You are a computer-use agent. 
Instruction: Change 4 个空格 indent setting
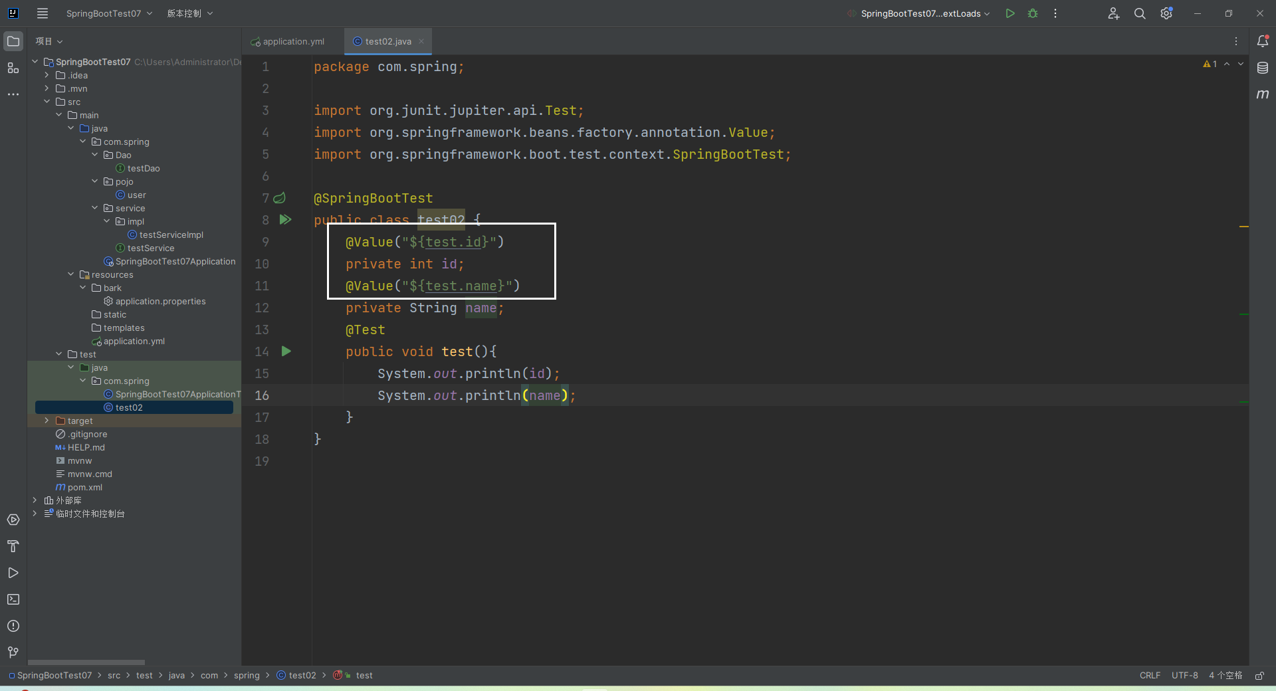click(1225, 676)
